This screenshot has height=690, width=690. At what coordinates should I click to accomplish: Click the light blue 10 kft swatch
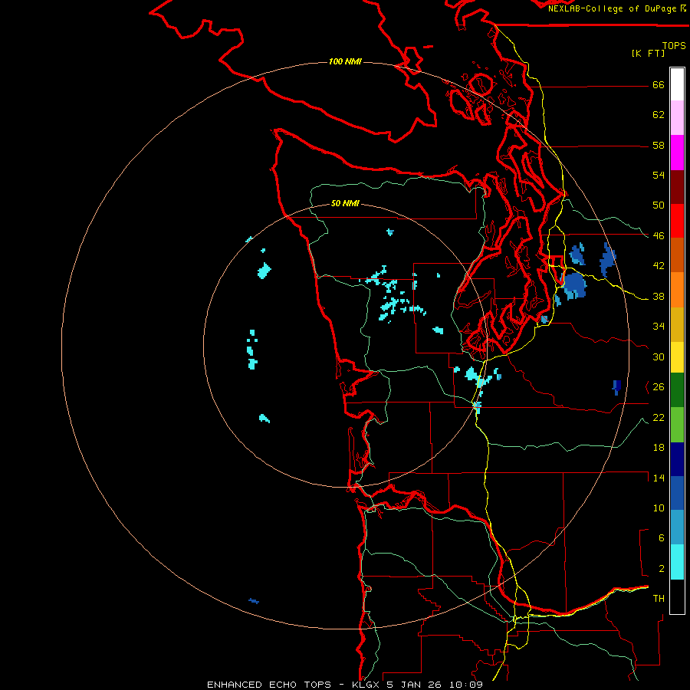[x=677, y=527]
